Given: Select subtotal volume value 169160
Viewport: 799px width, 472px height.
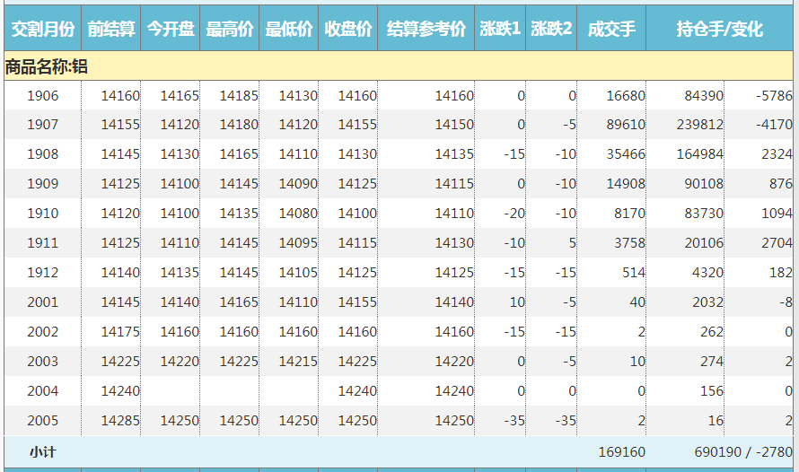Looking at the screenshot, I should click(621, 452).
